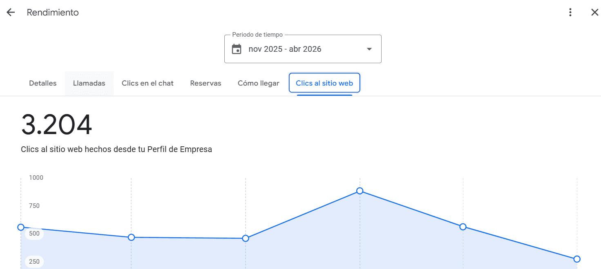Click the third data point from the left
601x269 pixels.
pyautogui.click(x=246, y=238)
